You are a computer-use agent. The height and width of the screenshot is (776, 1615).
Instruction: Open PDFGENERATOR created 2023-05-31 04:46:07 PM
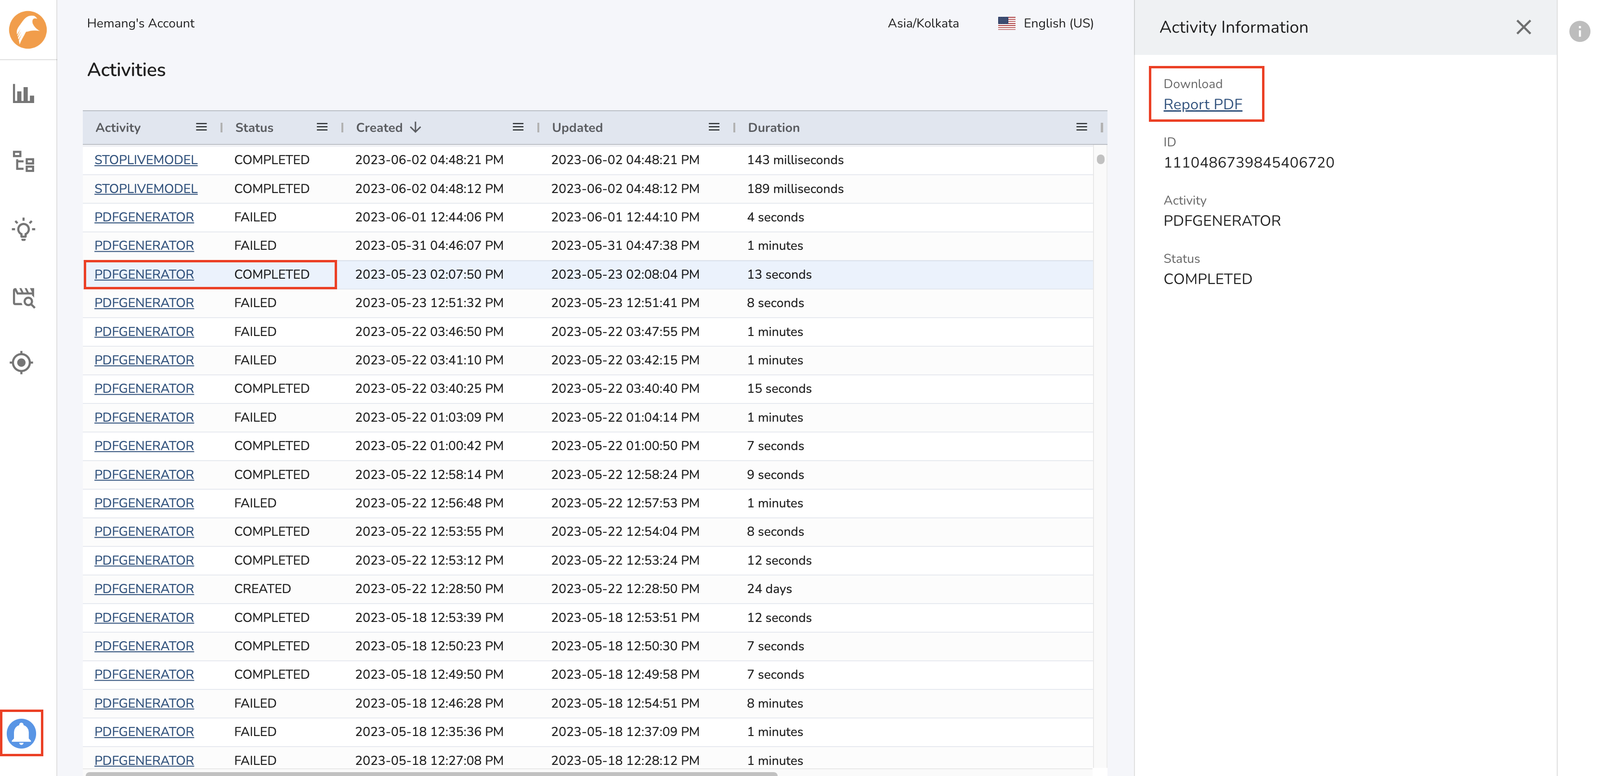[x=143, y=246]
